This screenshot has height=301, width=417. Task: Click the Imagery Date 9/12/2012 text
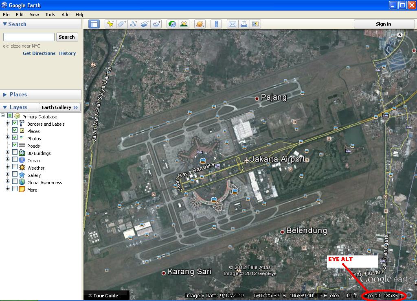(x=214, y=295)
